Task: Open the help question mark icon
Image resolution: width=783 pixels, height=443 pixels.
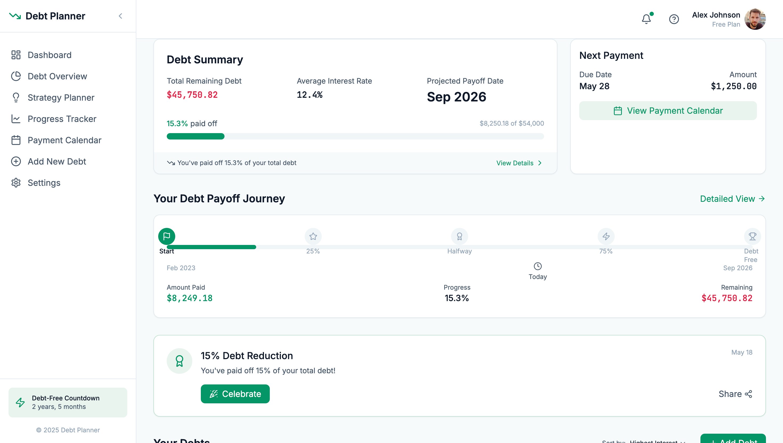Action: coord(674,19)
